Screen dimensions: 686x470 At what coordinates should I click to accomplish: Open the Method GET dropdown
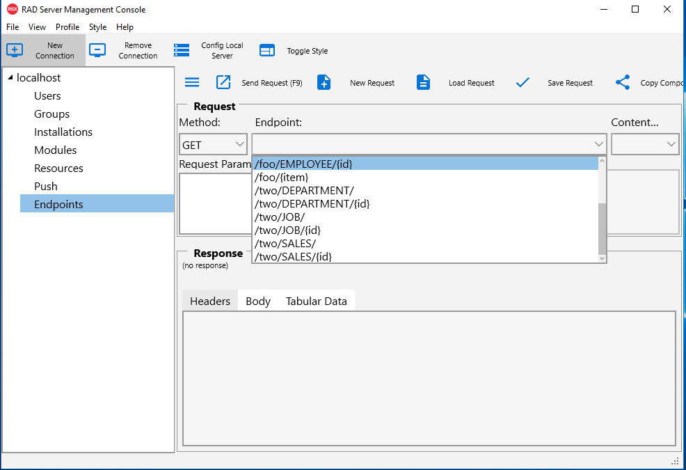coord(213,144)
